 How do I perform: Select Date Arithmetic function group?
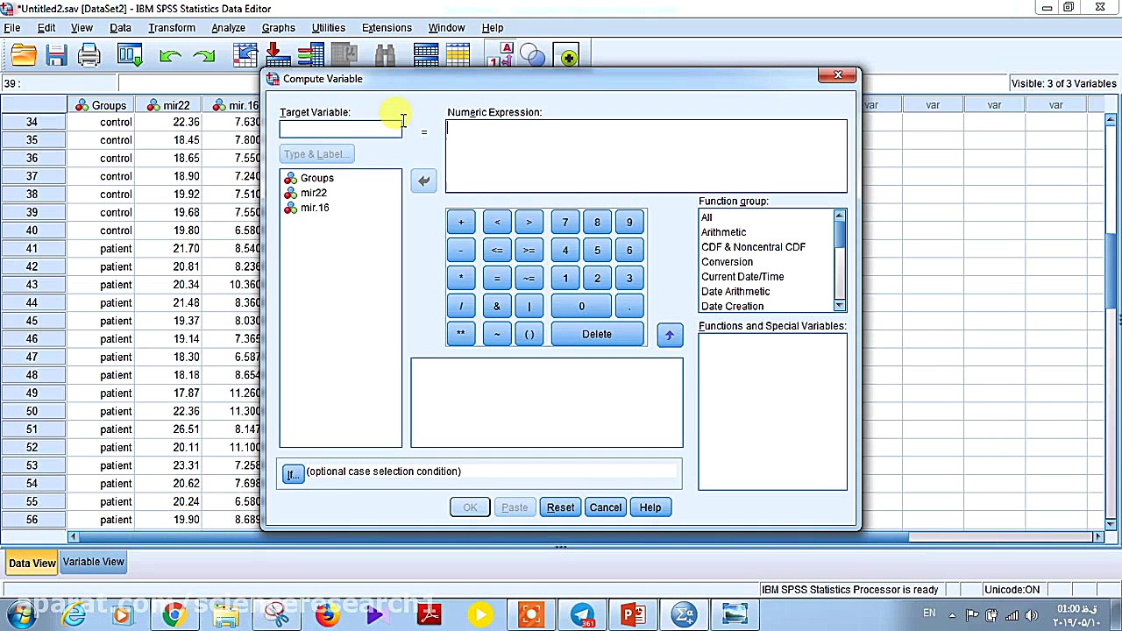pos(735,292)
